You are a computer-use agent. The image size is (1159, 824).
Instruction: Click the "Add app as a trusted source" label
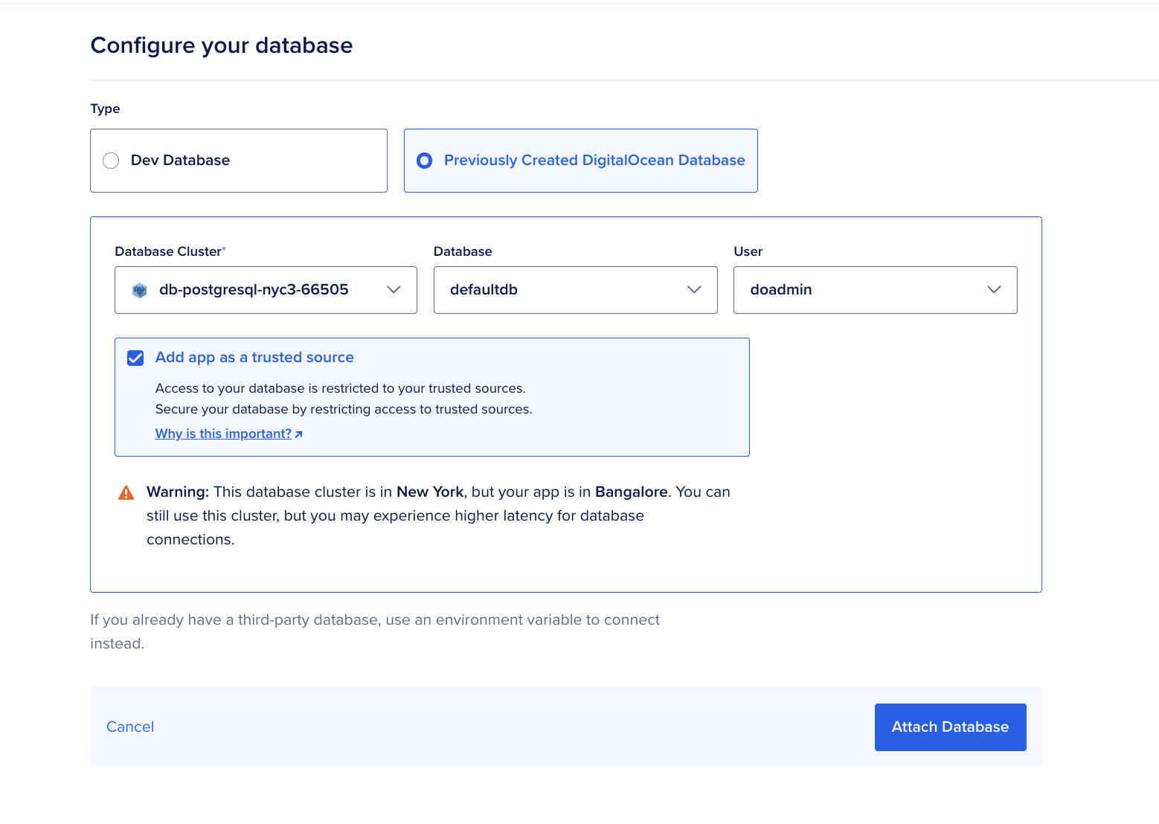coord(254,358)
